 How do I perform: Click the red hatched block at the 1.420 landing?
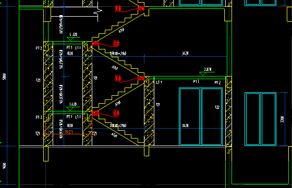[x=95, y=113]
